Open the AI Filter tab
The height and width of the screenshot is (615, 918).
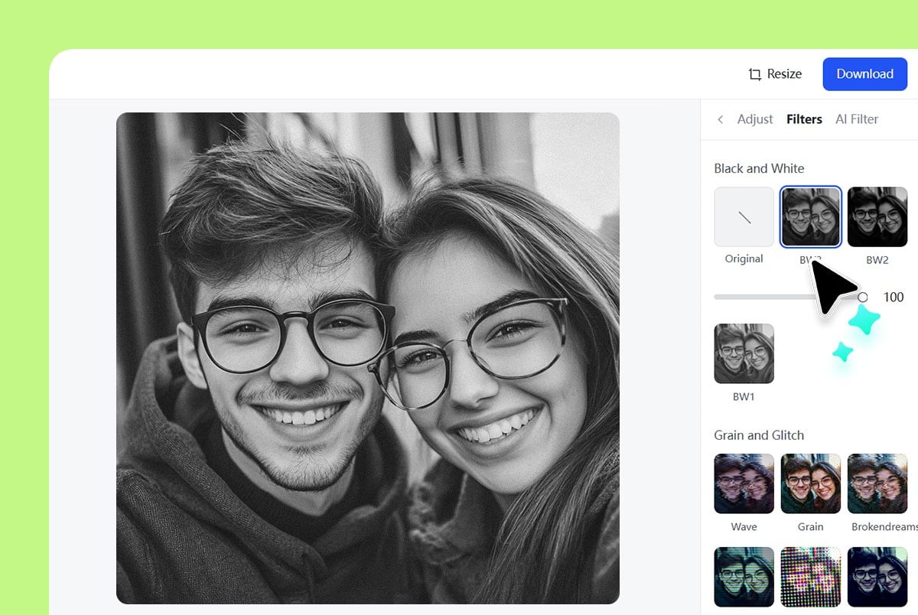(857, 119)
